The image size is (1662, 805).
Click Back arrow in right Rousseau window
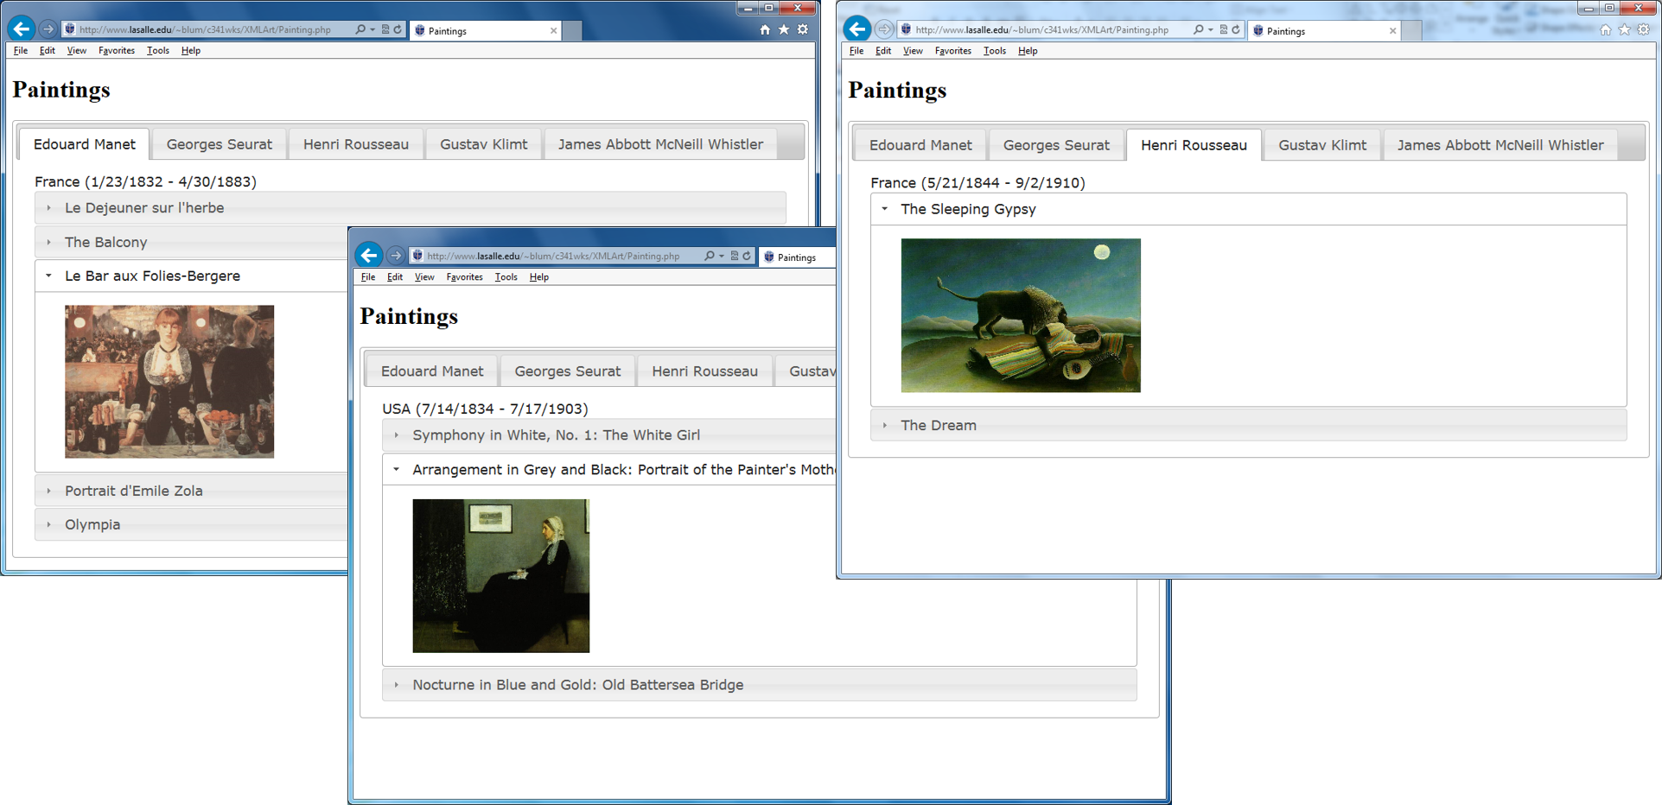click(857, 29)
